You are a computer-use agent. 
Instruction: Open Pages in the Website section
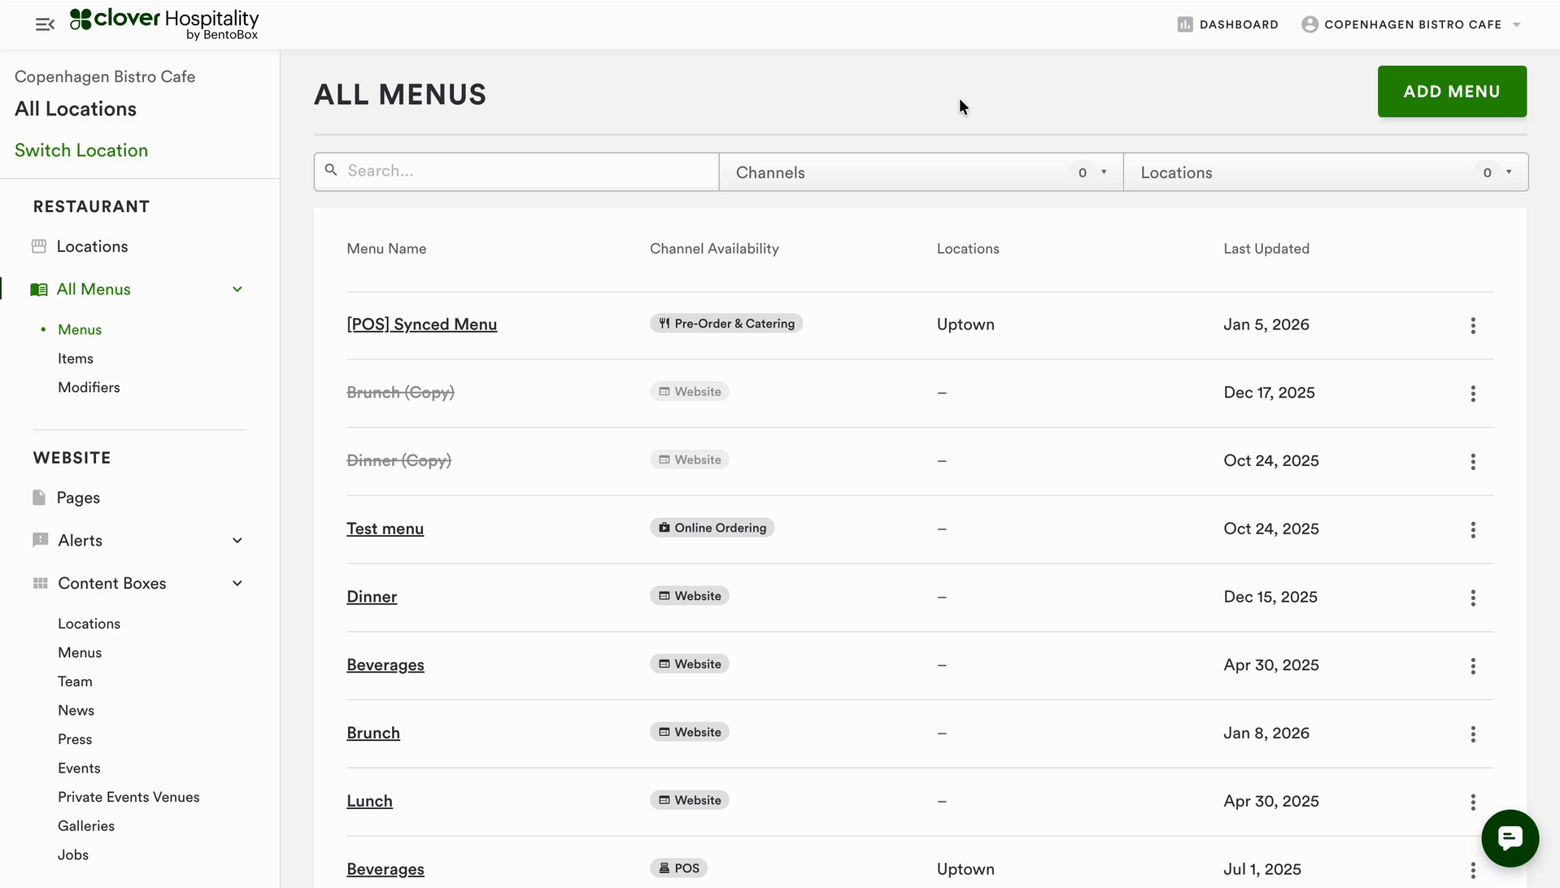click(78, 498)
